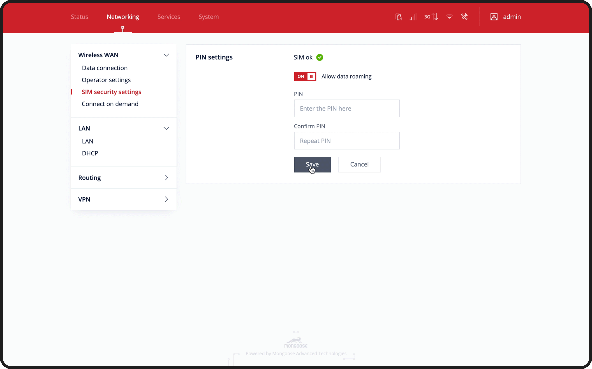592x369 pixels.
Task: Cancel the PIN changes
Action: (x=359, y=164)
